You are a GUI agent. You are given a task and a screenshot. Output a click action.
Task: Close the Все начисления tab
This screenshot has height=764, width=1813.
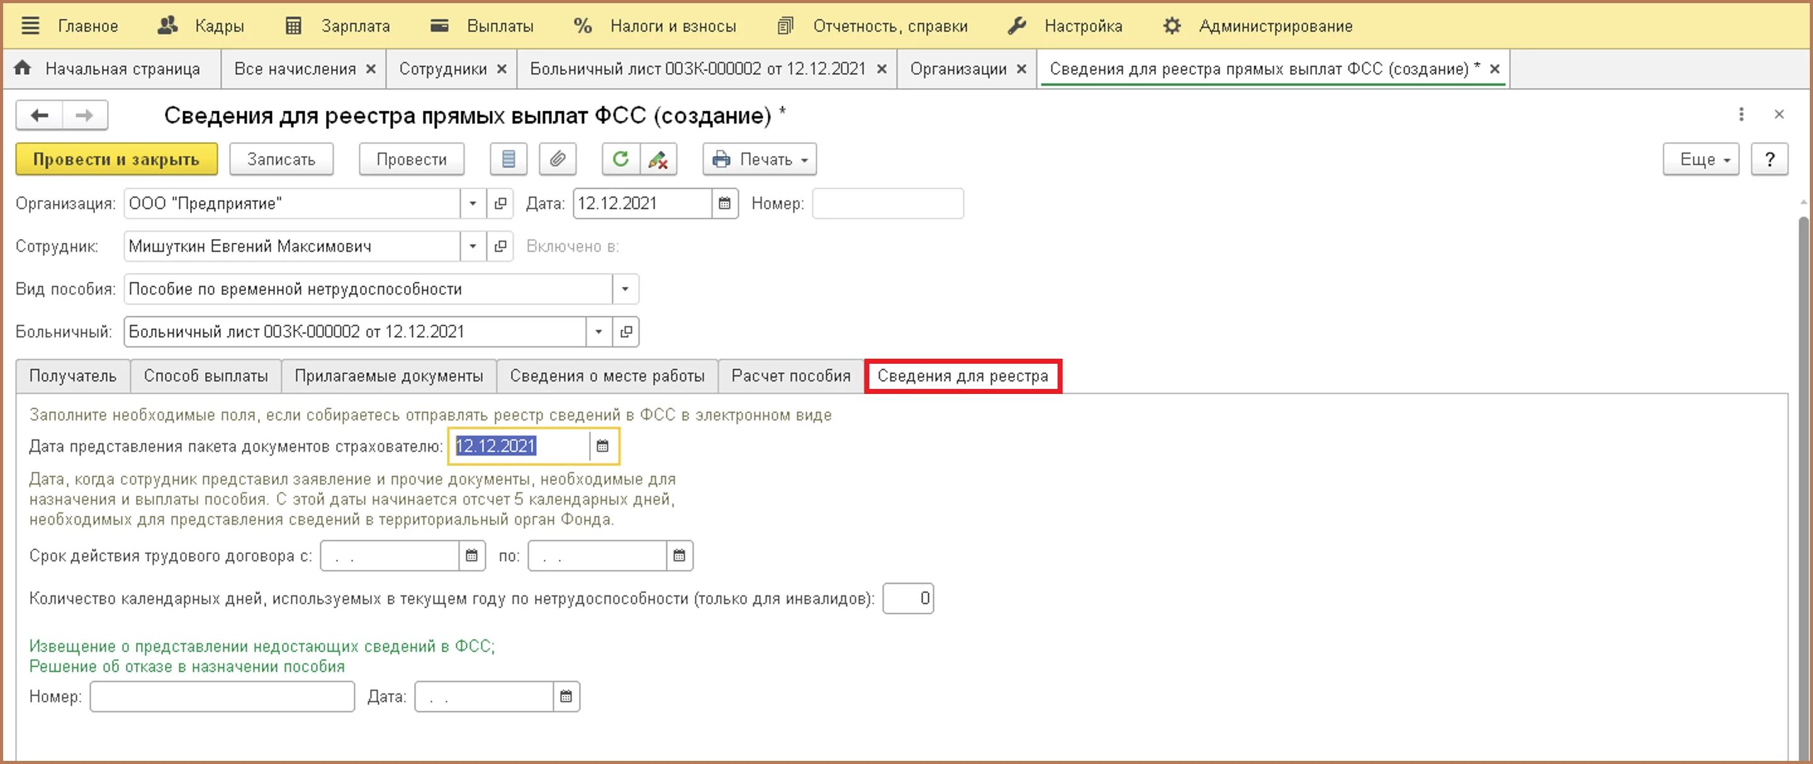click(371, 69)
